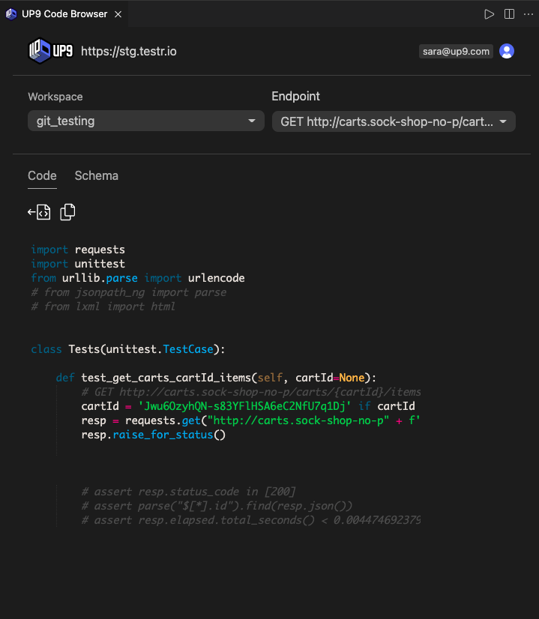The width and height of the screenshot is (539, 619).
Task: Click '# assert resp.elapsed.total_seconds()' comment
Action: tap(250, 520)
